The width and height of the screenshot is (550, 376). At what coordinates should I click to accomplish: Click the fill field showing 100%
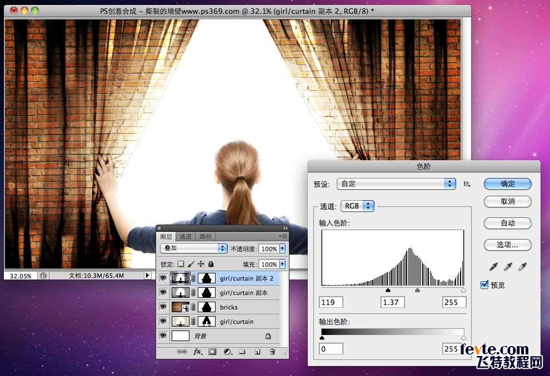pyautogui.click(x=269, y=264)
